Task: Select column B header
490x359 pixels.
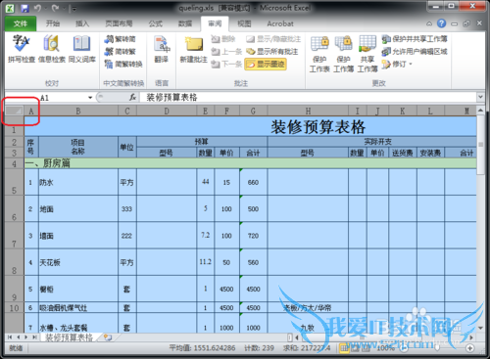Action: (78, 111)
